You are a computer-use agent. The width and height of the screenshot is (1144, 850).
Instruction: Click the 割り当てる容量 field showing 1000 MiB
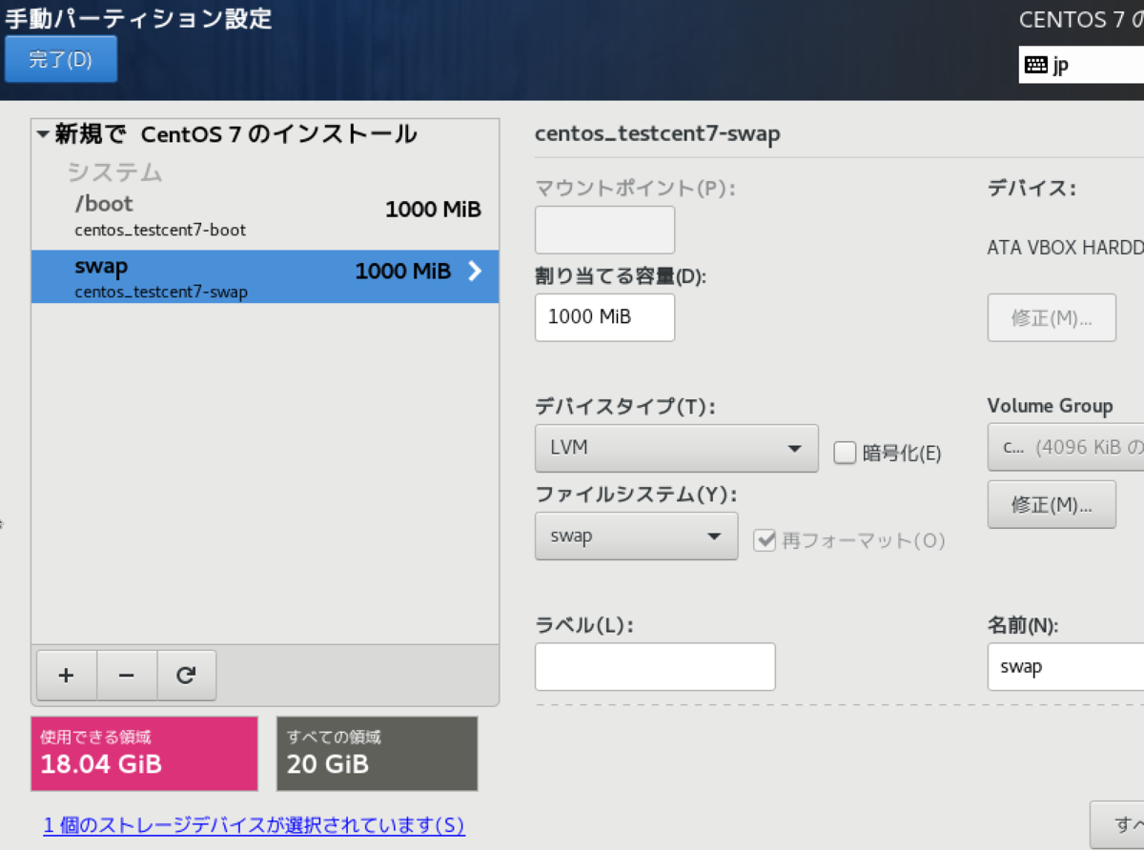point(605,317)
